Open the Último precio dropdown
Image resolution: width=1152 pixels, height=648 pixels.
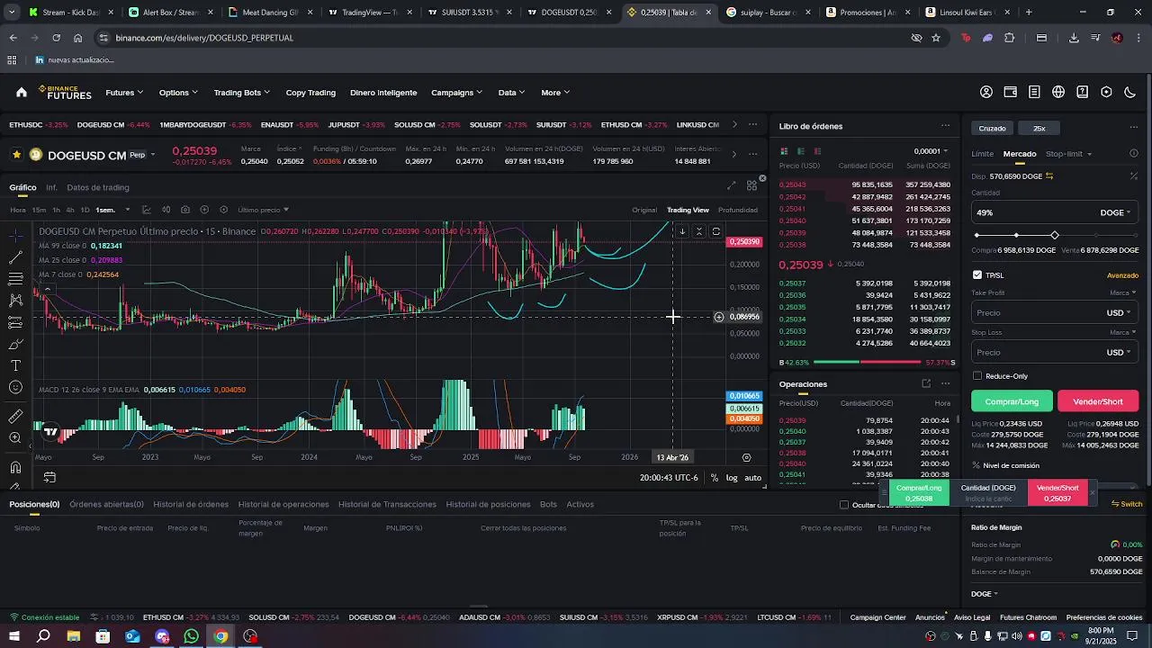263,210
